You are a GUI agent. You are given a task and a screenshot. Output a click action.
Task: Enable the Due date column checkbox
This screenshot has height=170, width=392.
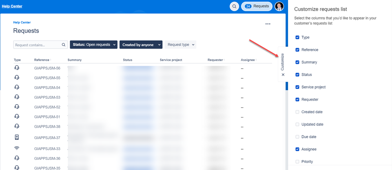[297, 137]
